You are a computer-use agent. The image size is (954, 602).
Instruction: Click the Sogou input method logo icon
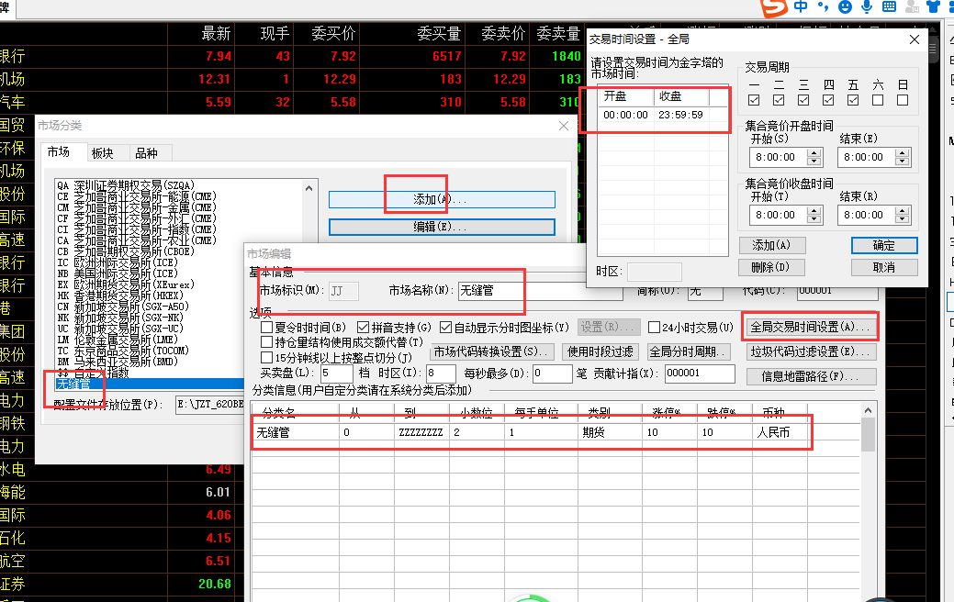pos(774,7)
